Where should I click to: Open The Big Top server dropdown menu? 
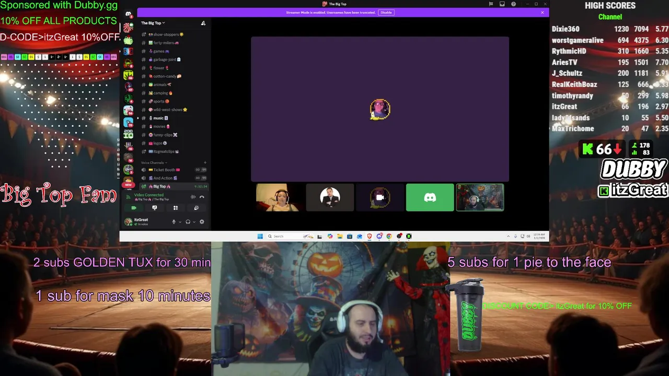[153, 23]
